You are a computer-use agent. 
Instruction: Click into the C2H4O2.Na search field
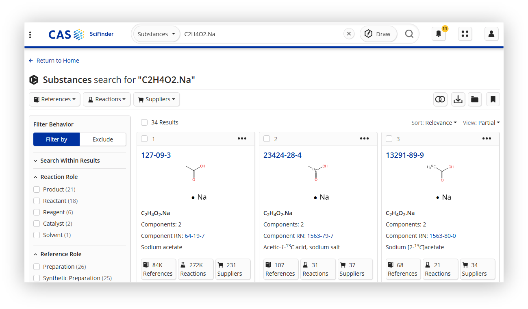[x=262, y=34]
